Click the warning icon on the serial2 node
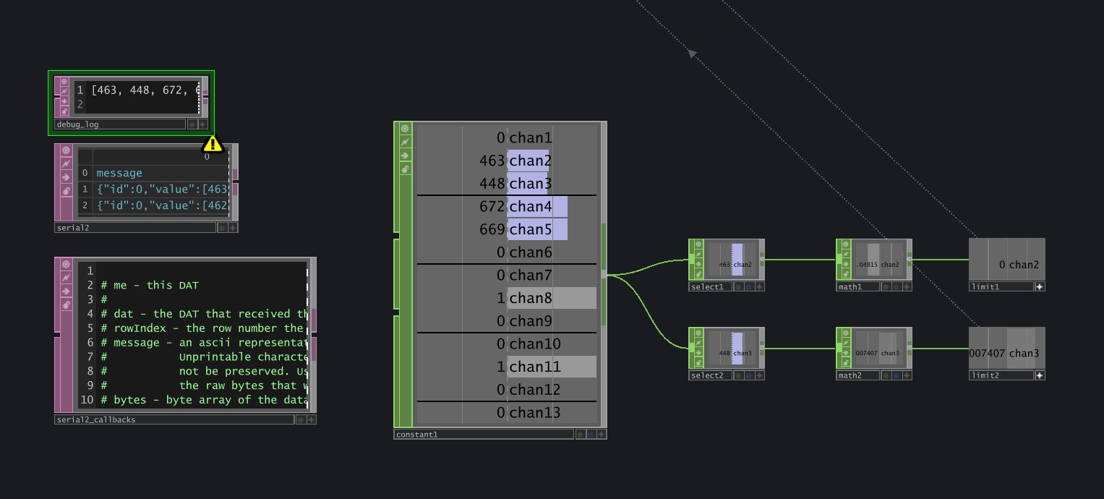 tap(212, 143)
